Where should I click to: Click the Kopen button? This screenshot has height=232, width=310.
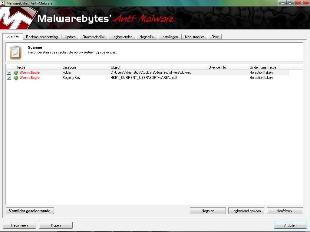pos(56,225)
